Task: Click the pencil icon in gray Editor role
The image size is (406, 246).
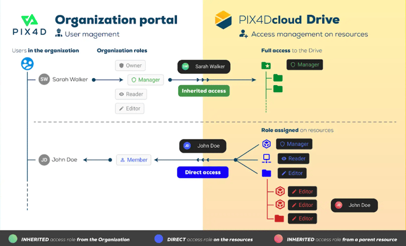Action: (x=121, y=108)
